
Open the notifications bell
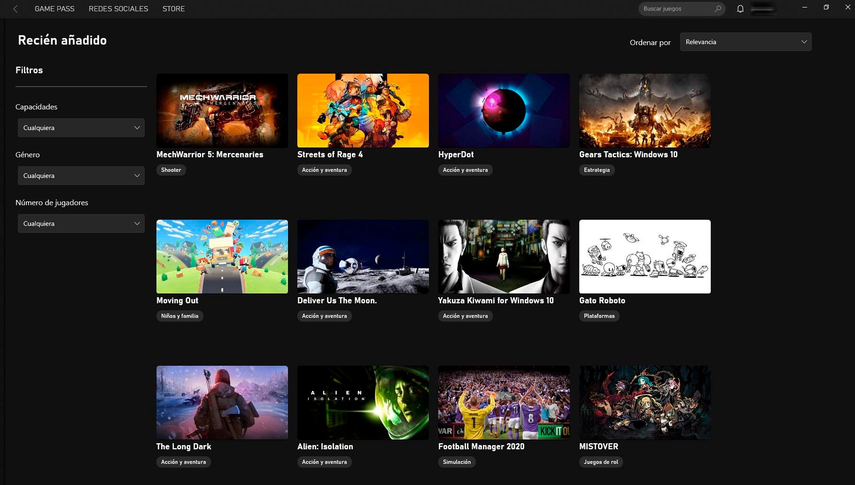740,9
